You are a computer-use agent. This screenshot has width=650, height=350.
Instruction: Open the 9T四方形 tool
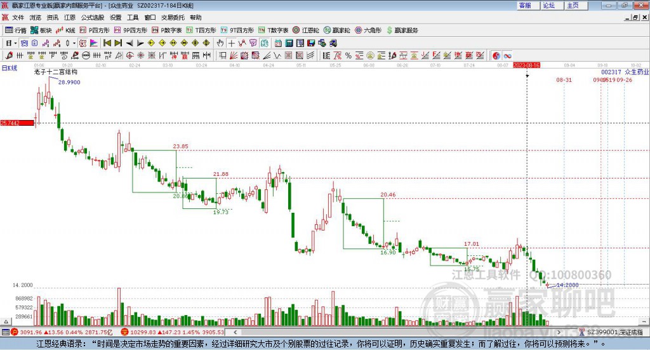tap(237, 30)
